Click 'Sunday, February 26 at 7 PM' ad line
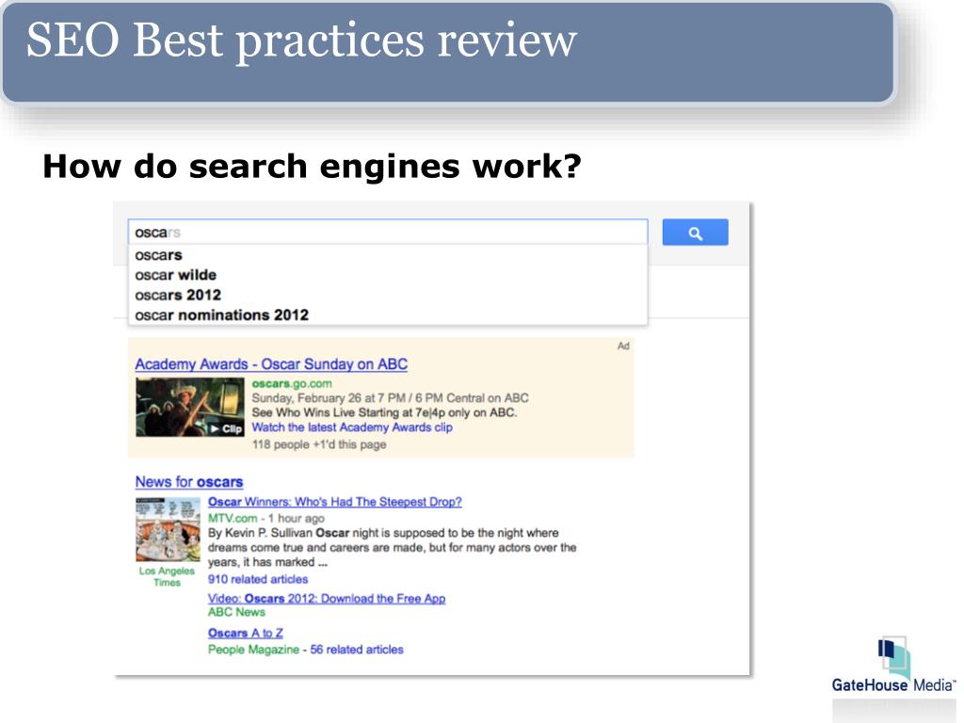964x723 pixels. pos(390,398)
